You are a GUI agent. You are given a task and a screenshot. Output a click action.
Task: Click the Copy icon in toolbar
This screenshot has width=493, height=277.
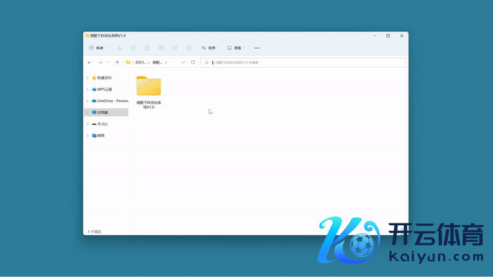(x=133, y=48)
